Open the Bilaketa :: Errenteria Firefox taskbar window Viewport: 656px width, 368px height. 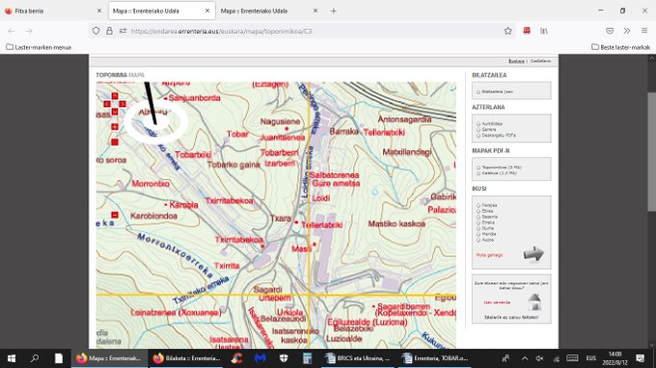coord(187,358)
